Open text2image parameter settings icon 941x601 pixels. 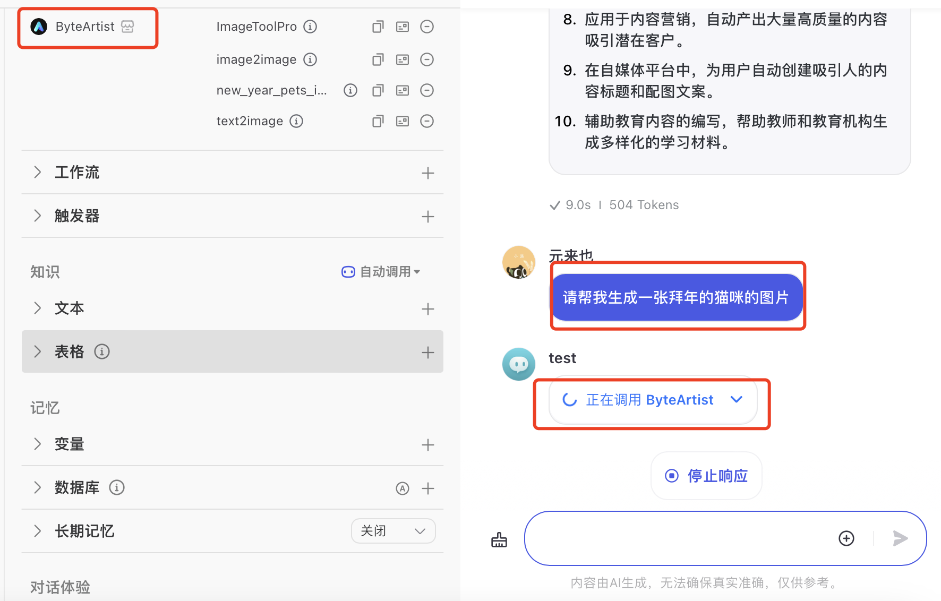click(x=403, y=121)
